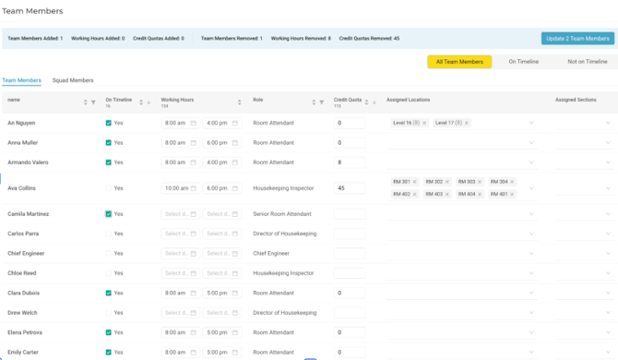The height and width of the screenshot is (360, 618).
Task: Expand Assigned Locations dropdown for Anna Muller
Action: pyautogui.click(x=531, y=143)
